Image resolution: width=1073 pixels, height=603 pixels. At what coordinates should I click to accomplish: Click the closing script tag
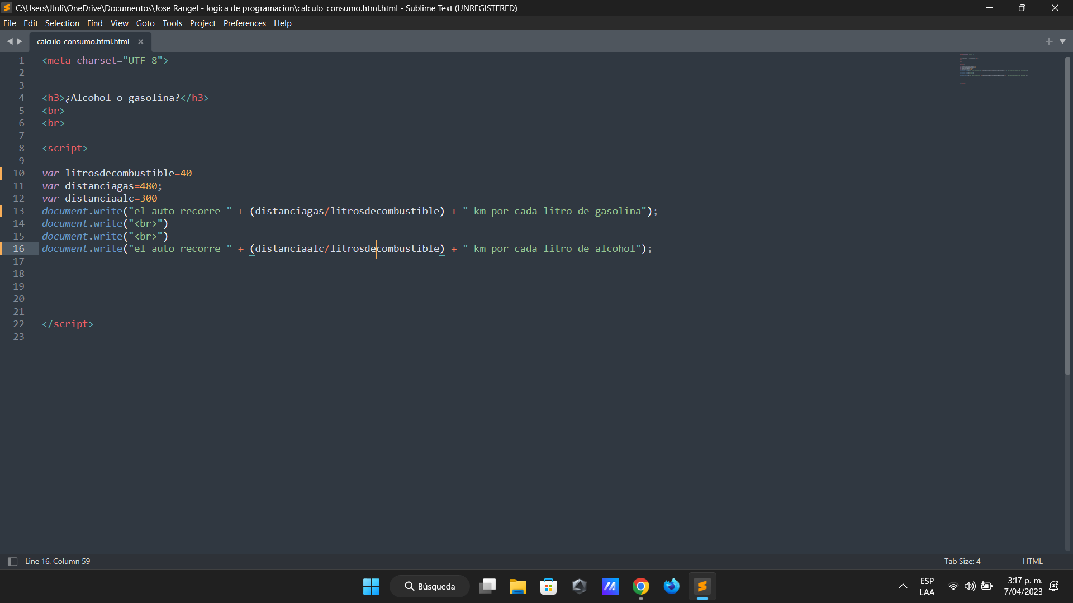tap(68, 324)
